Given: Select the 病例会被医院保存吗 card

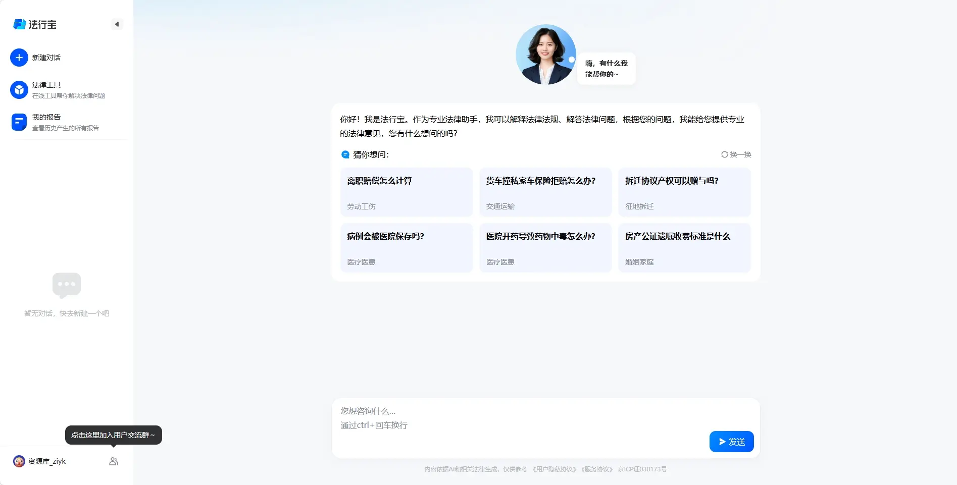Looking at the screenshot, I should click(x=407, y=247).
